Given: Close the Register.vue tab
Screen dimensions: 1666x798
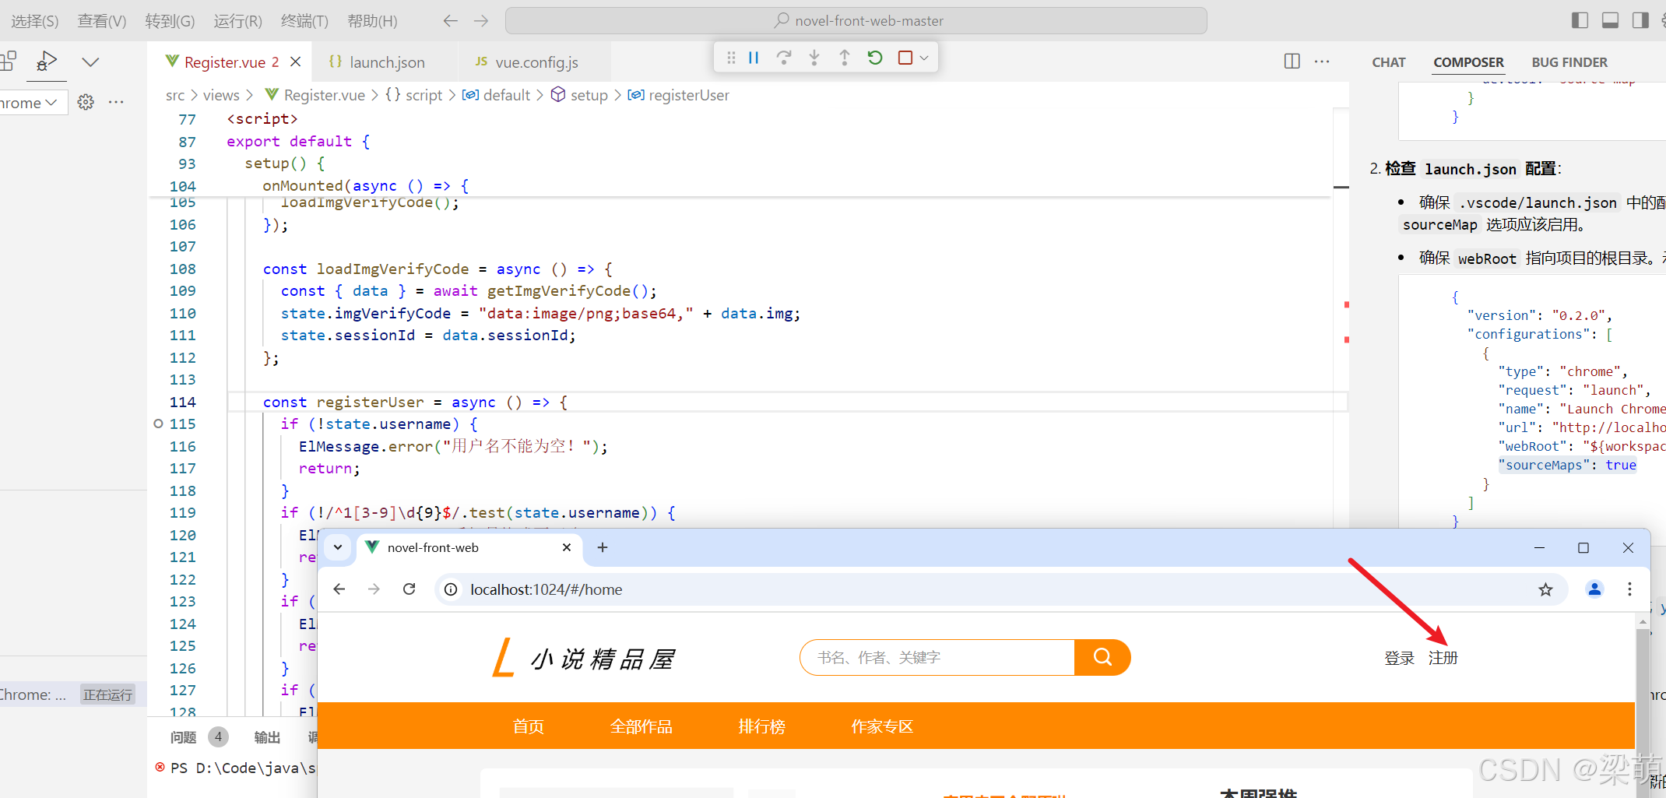Looking at the screenshot, I should point(296,62).
